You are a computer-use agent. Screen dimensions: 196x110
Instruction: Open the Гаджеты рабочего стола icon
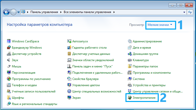(x=69, y=47)
